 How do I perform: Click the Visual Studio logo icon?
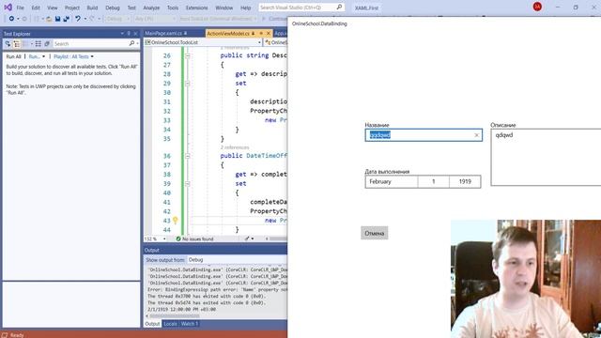(8, 7)
